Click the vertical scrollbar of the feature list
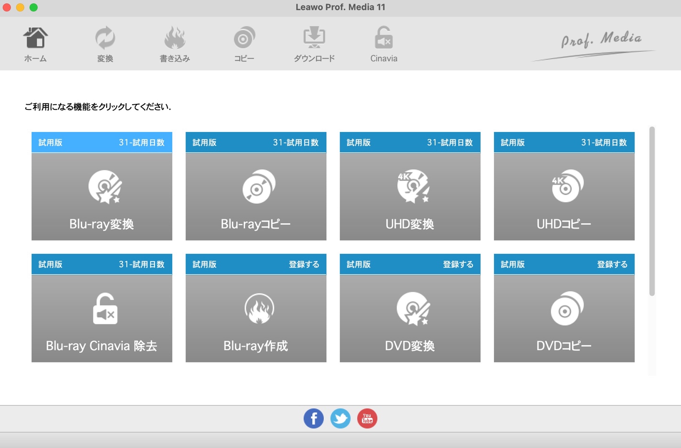 point(652,211)
